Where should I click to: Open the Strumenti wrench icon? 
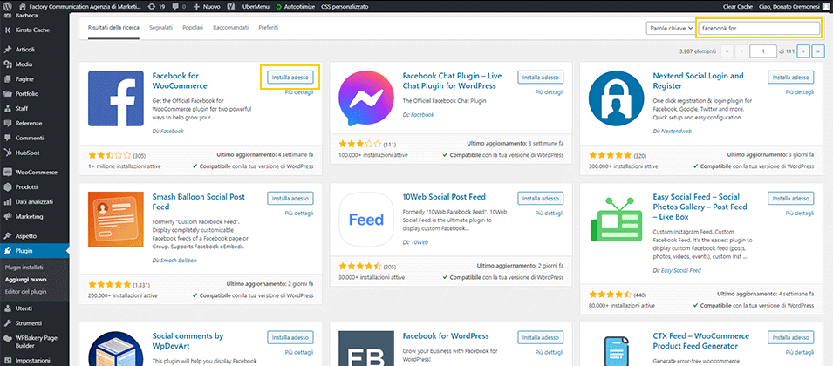8,323
